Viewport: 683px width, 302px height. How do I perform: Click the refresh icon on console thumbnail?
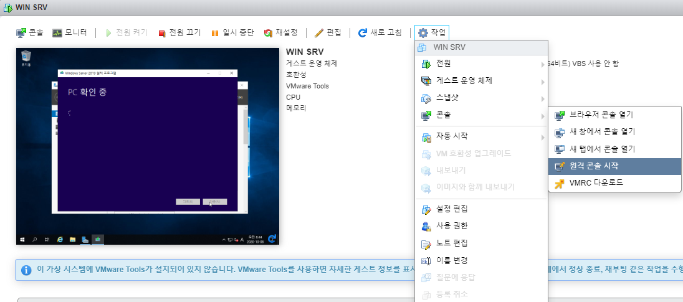point(272,238)
